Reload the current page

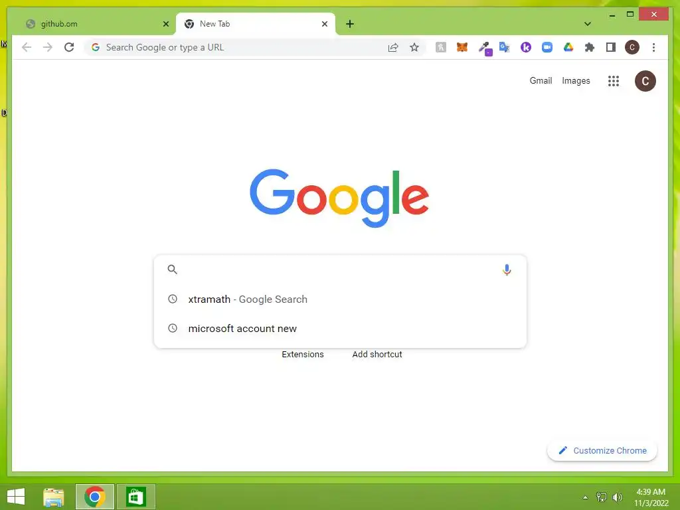pos(69,47)
